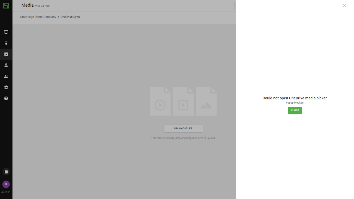Open Help via question mark icon
This screenshot has width=354, height=199.
[x=6, y=98]
